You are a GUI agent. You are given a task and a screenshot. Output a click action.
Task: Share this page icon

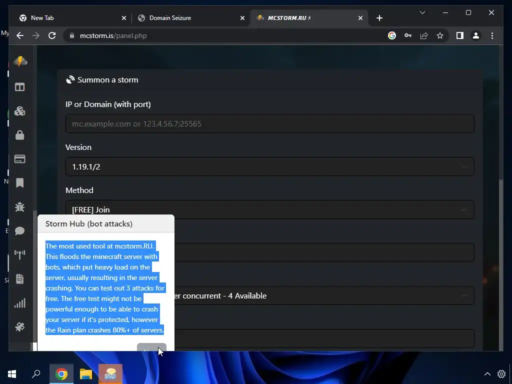[x=424, y=35]
